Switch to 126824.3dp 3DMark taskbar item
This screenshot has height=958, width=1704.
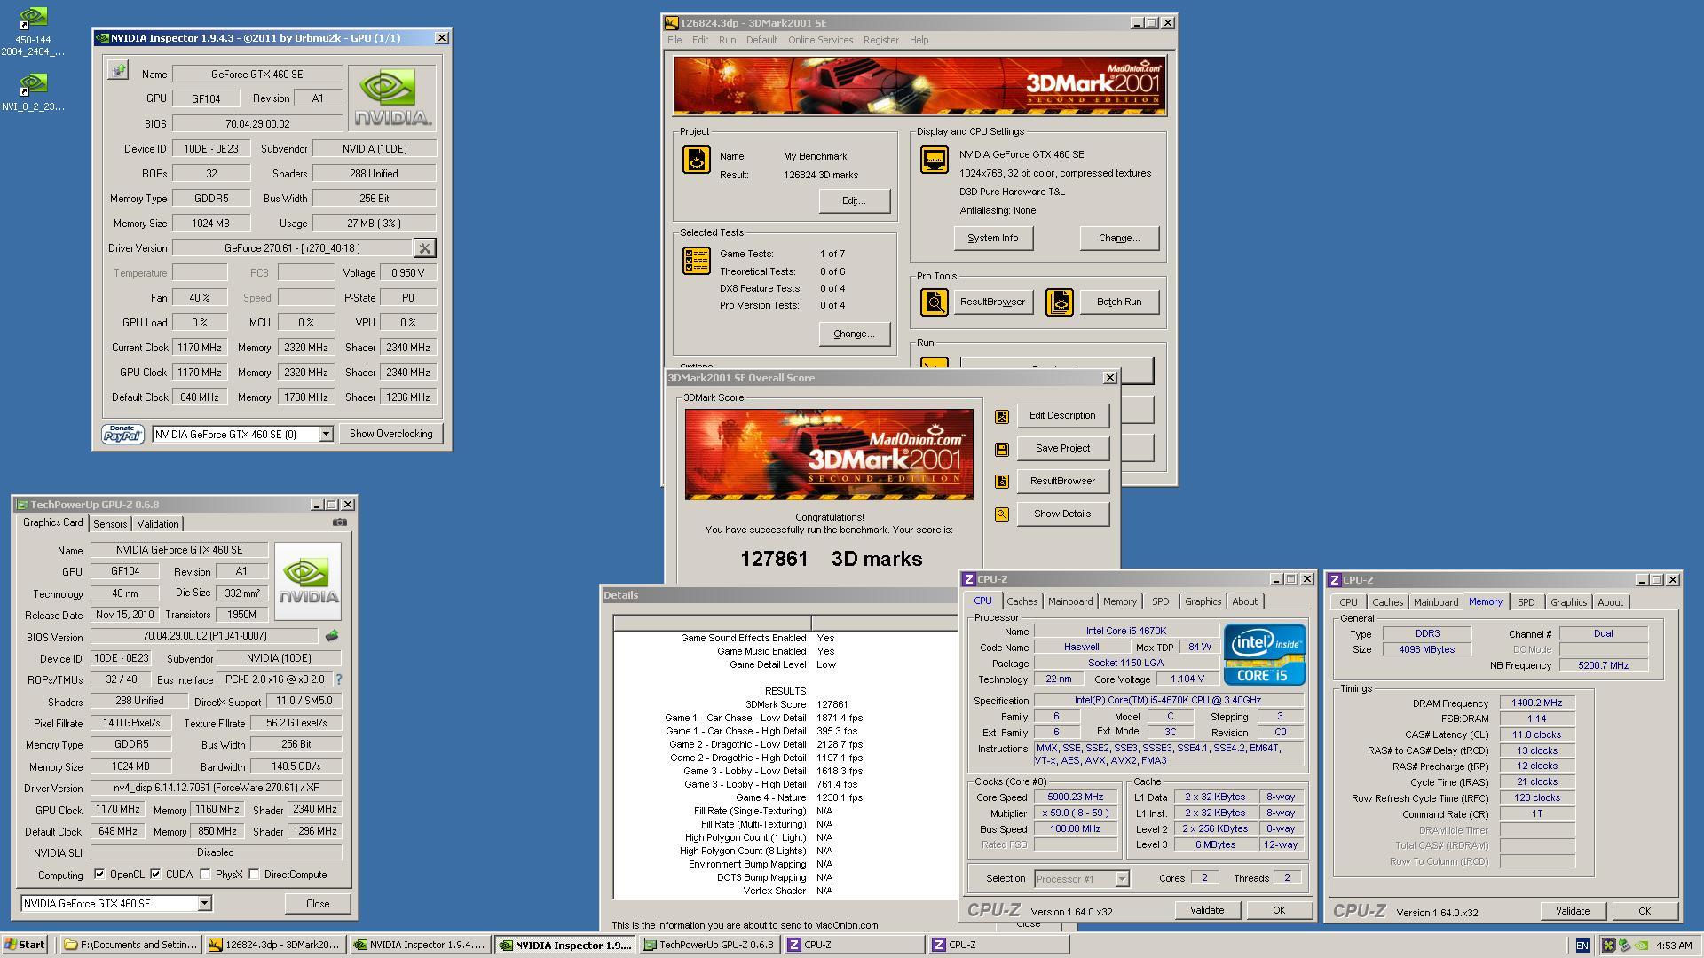[274, 945]
